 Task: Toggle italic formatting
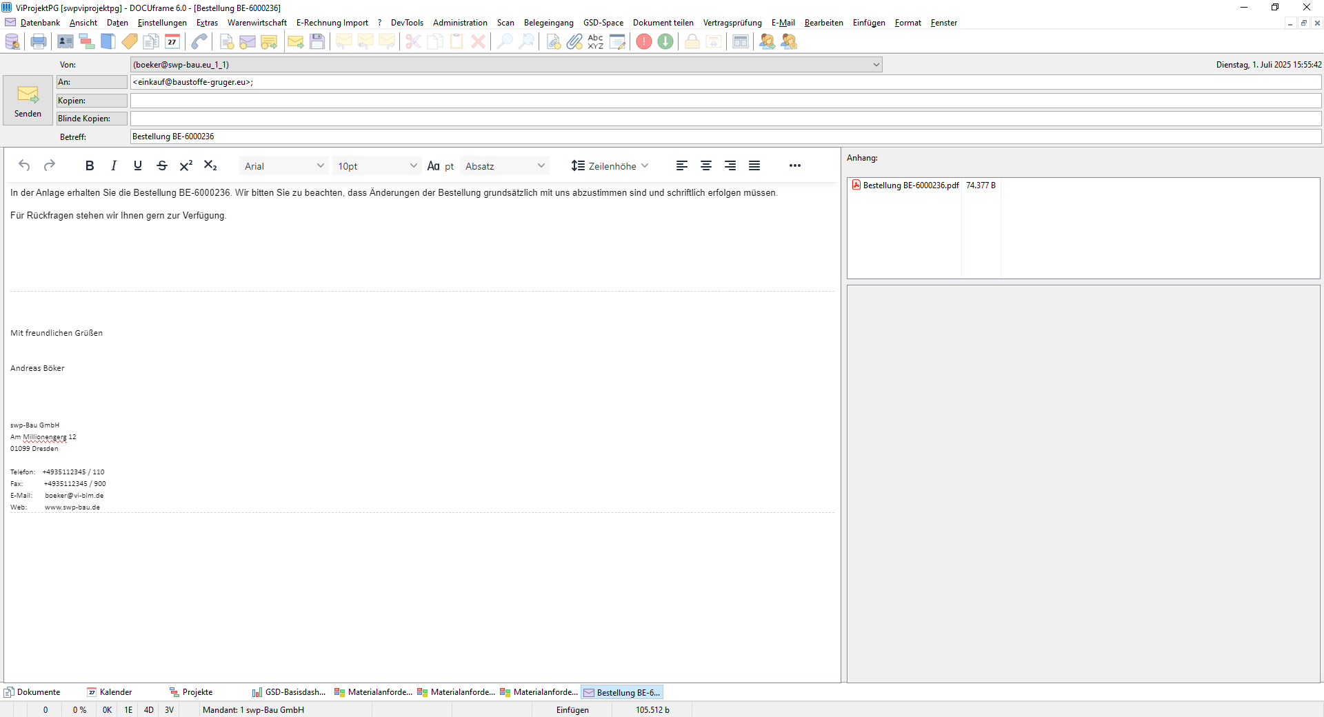(x=114, y=165)
